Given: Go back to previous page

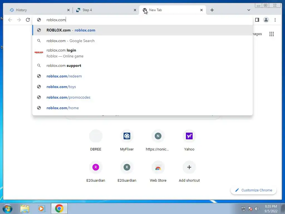Looking at the screenshot, I should point(10,20).
